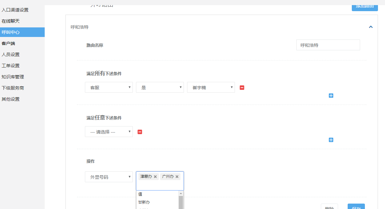
Task: Edit the 路由名称 input field
Action: point(328,45)
